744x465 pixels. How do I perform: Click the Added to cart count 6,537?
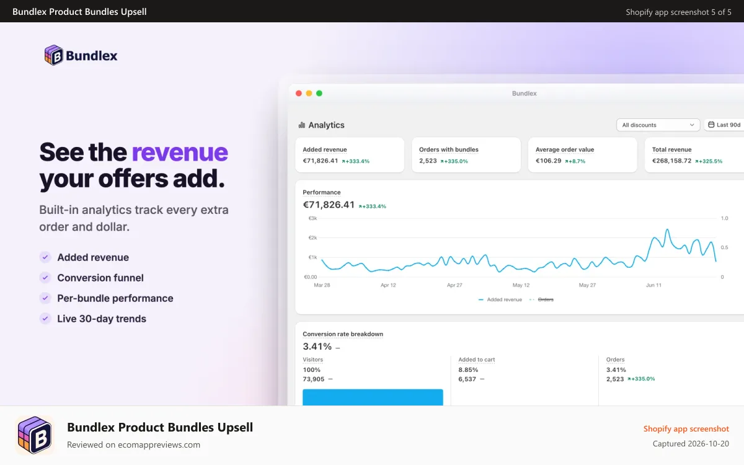click(x=467, y=379)
